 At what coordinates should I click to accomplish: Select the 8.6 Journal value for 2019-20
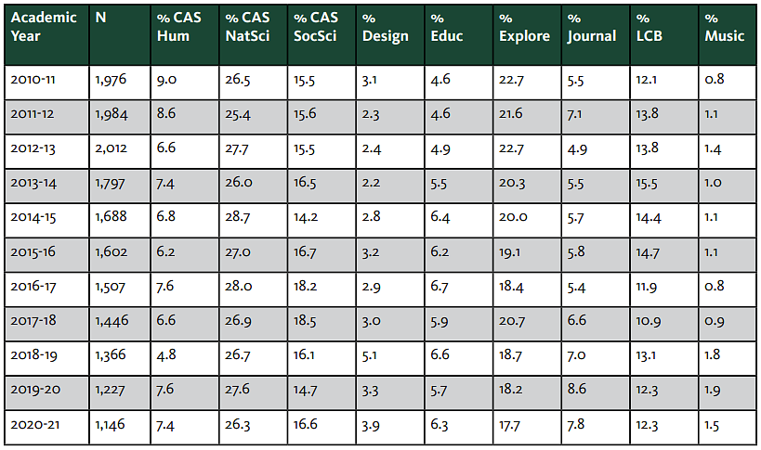[595, 390]
